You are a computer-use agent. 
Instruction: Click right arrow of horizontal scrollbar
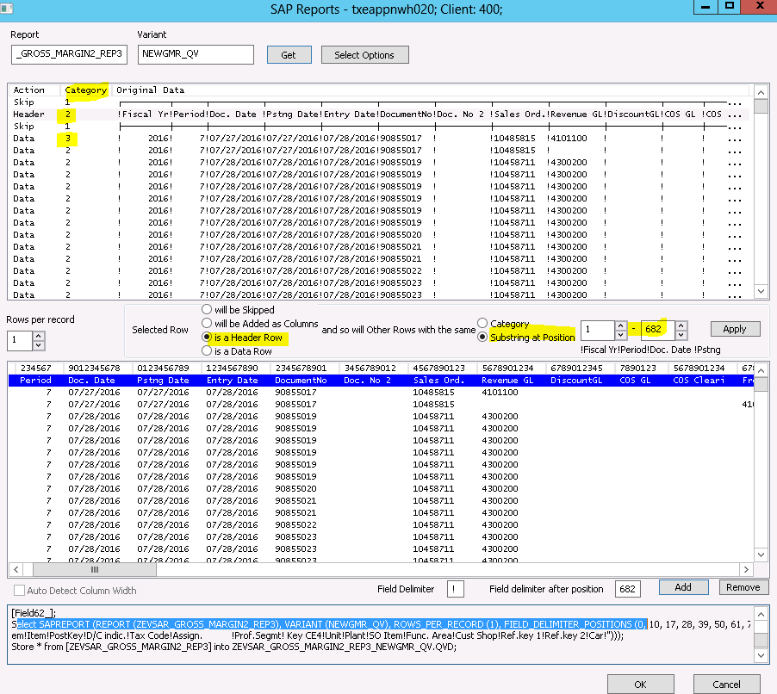746,570
